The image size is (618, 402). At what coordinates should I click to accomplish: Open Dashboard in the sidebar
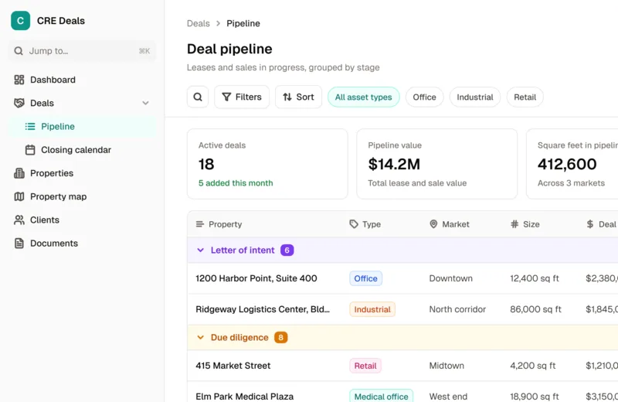pyautogui.click(x=82, y=80)
